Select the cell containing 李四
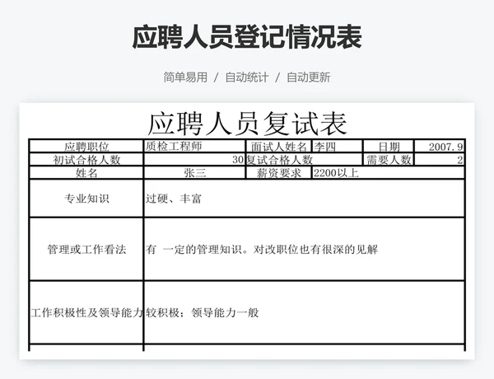 337,147
